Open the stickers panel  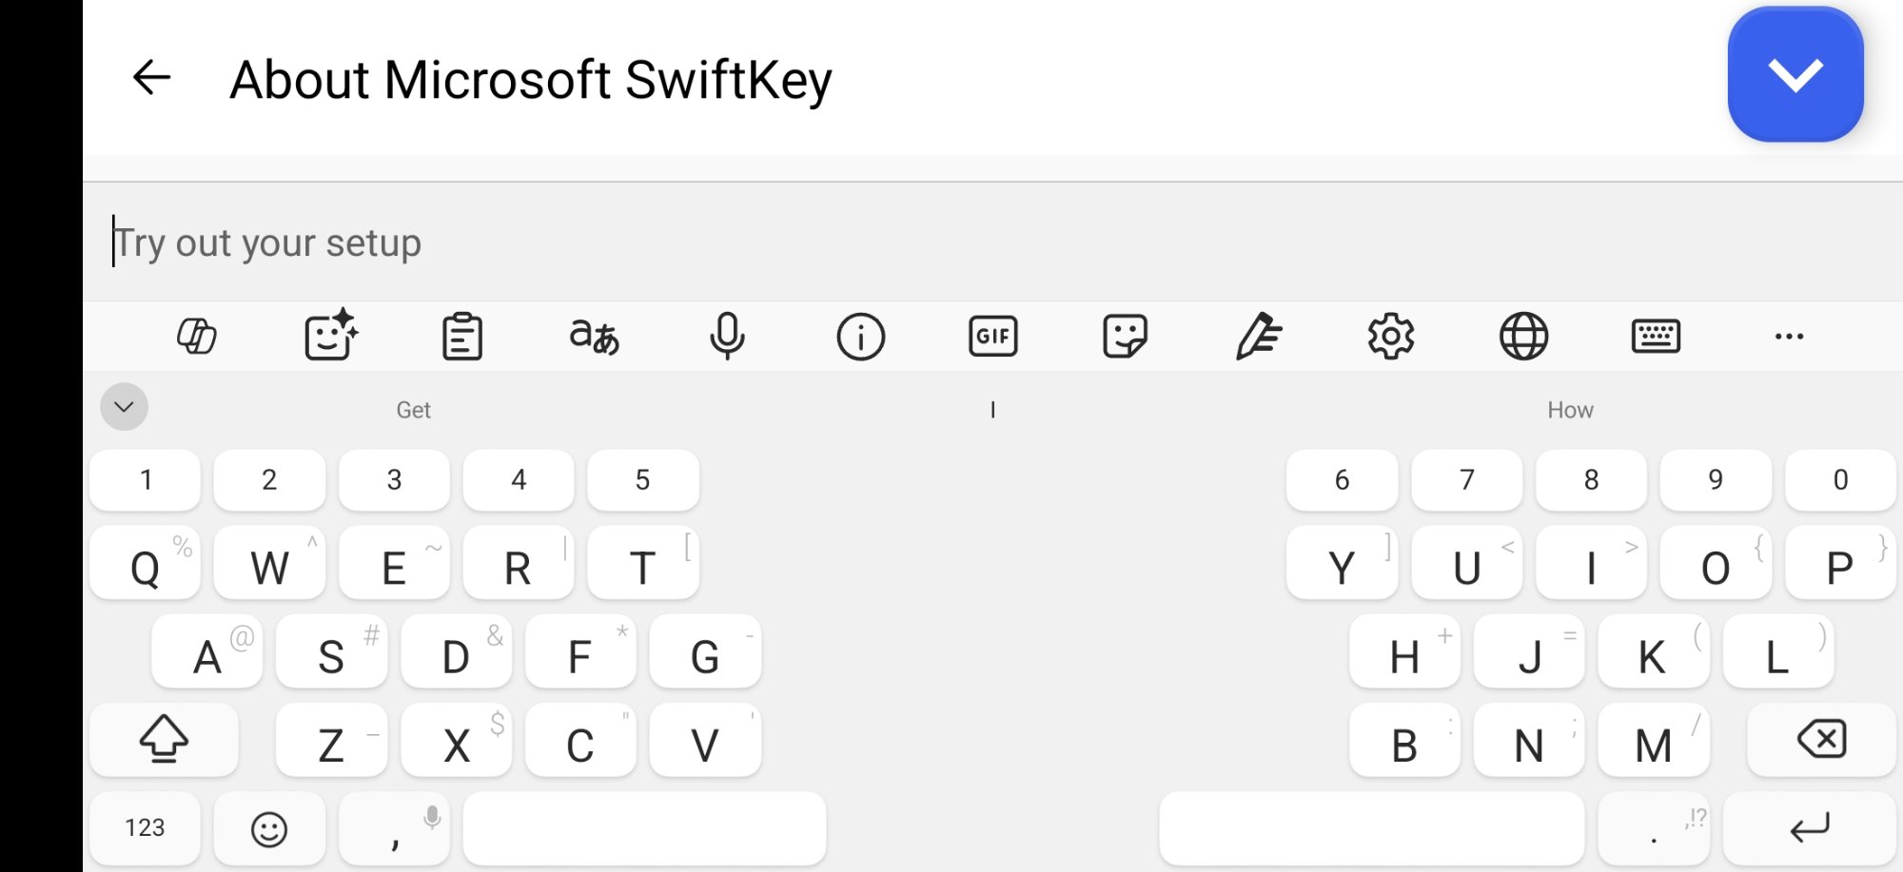pos(1125,337)
